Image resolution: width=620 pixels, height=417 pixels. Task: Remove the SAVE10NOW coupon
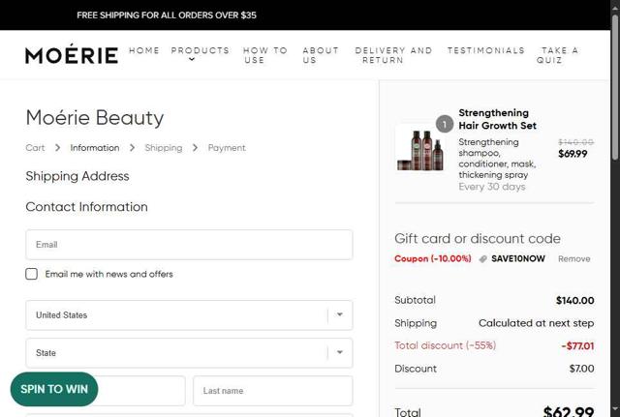[x=574, y=259]
